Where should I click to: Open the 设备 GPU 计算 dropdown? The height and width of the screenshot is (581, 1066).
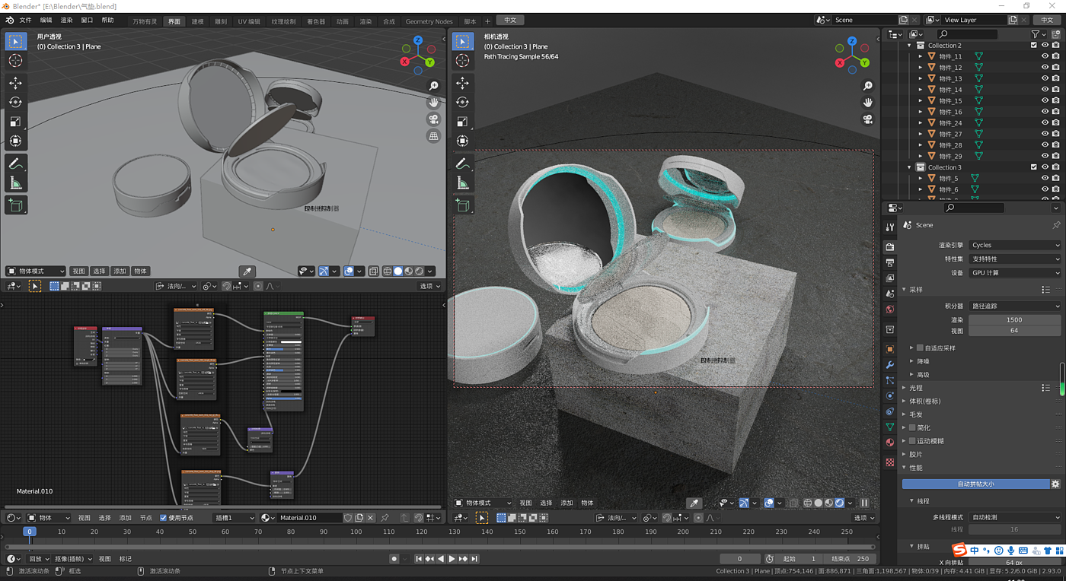coord(1014,272)
